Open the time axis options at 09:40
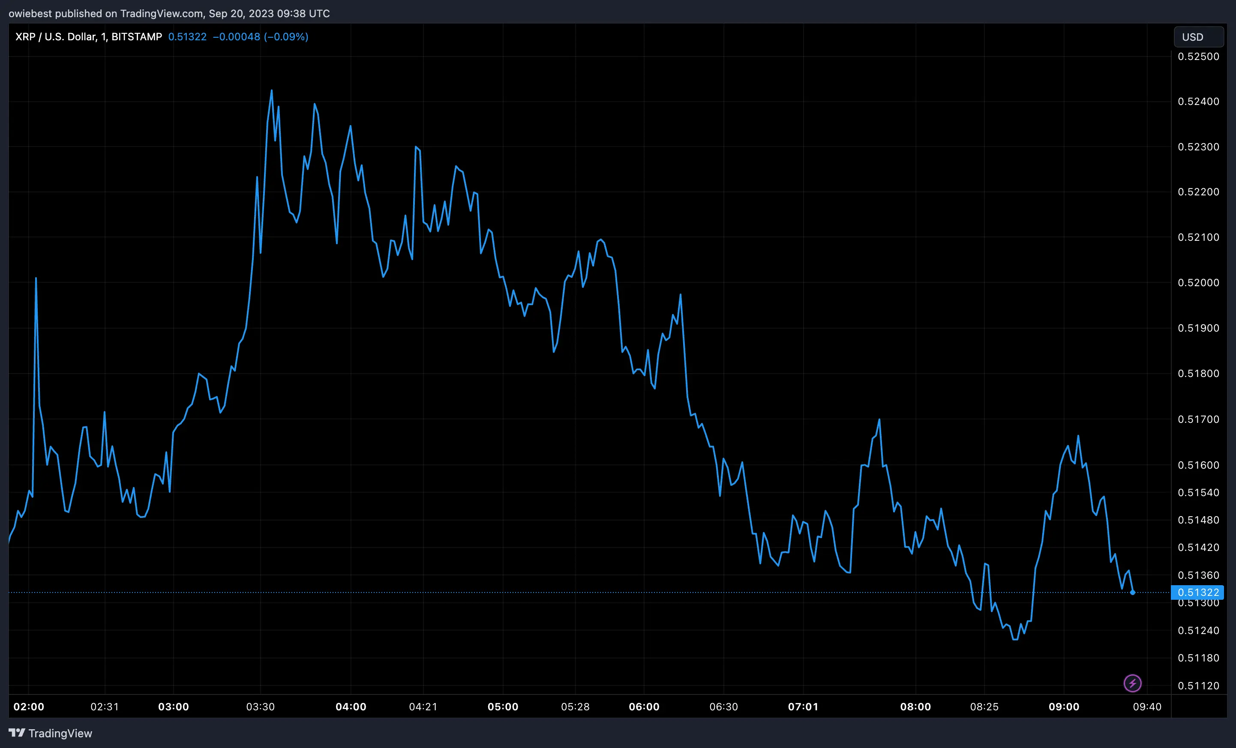Screen dimensions: 1236x748 (1147, 707)
